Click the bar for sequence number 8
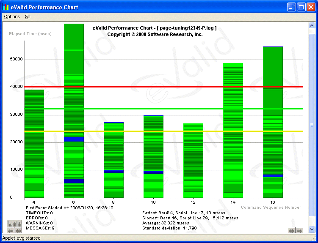The image size is (318, 243). (x=113, y=160)
